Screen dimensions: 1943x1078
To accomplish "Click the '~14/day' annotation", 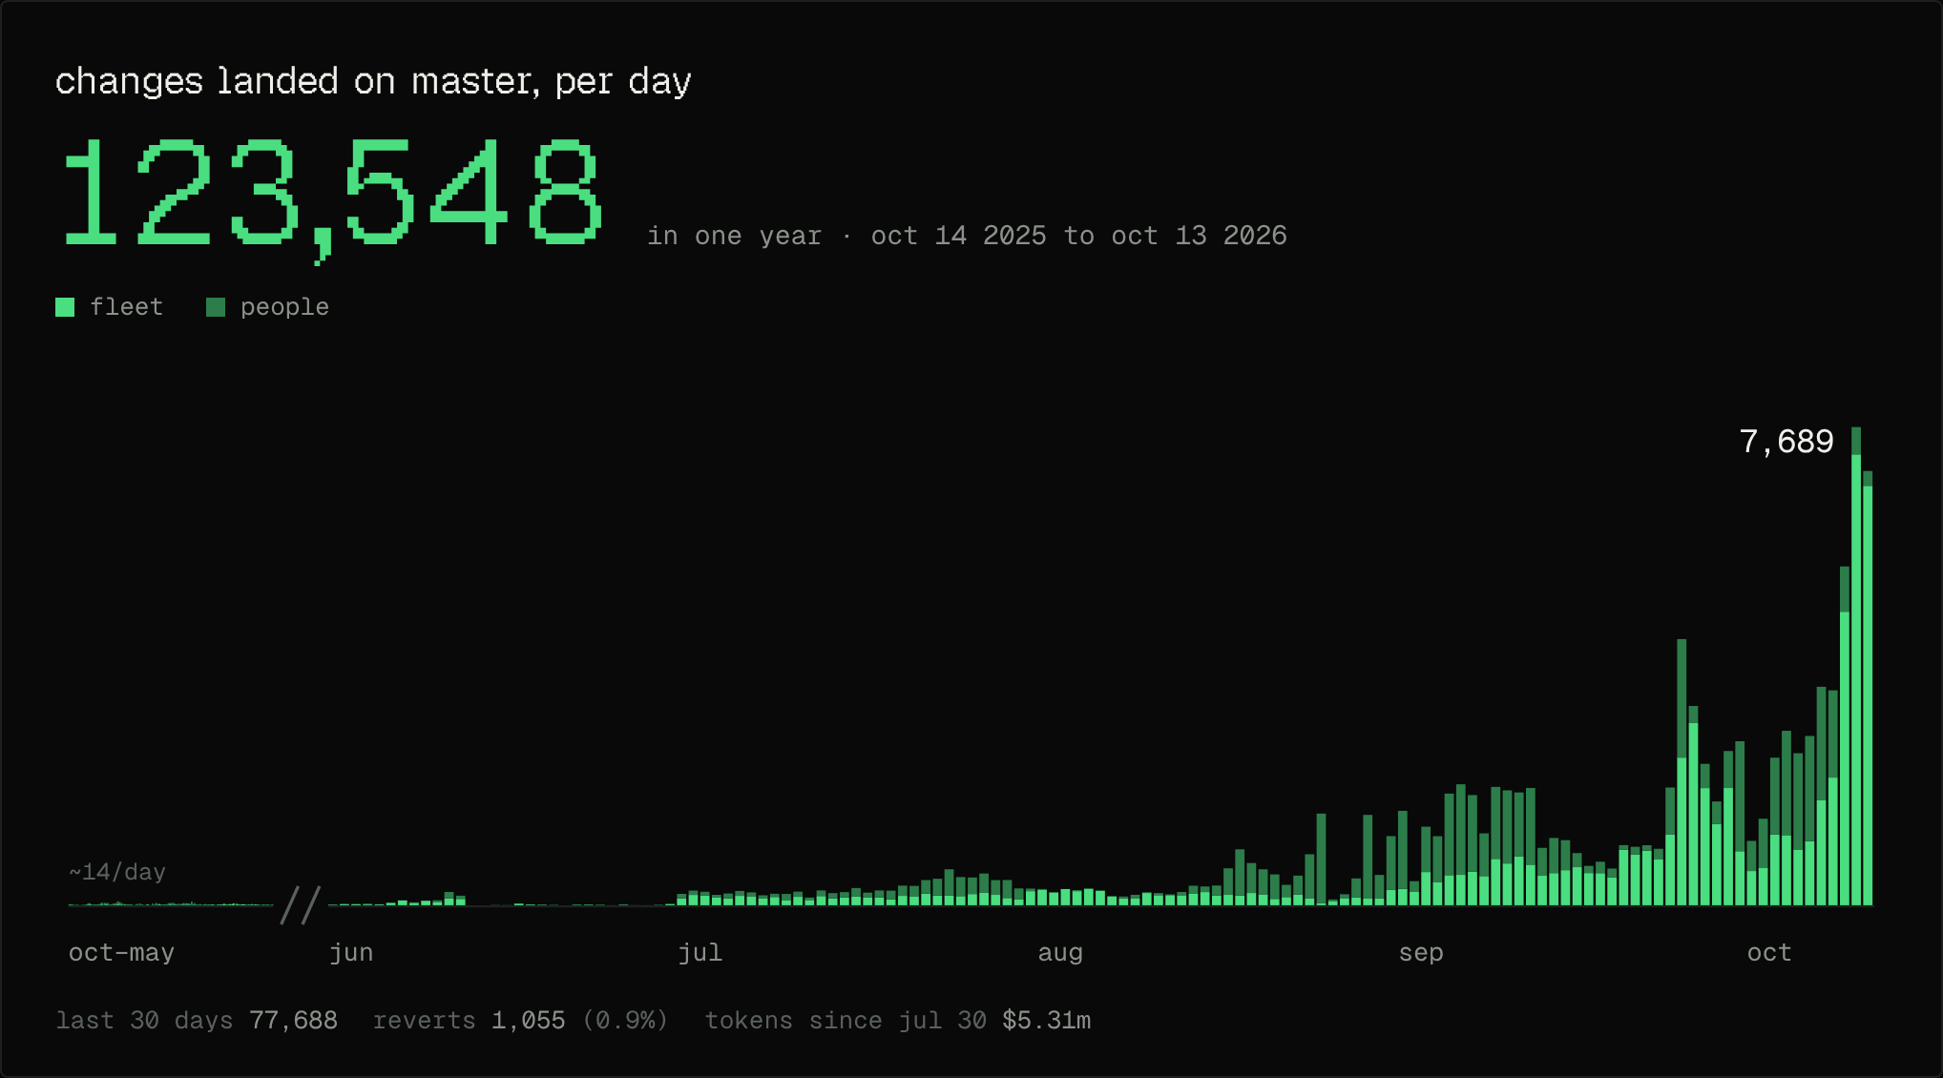I will click(117, 872).
